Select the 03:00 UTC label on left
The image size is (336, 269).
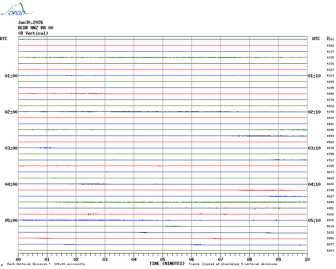click(x=11, y=148)
